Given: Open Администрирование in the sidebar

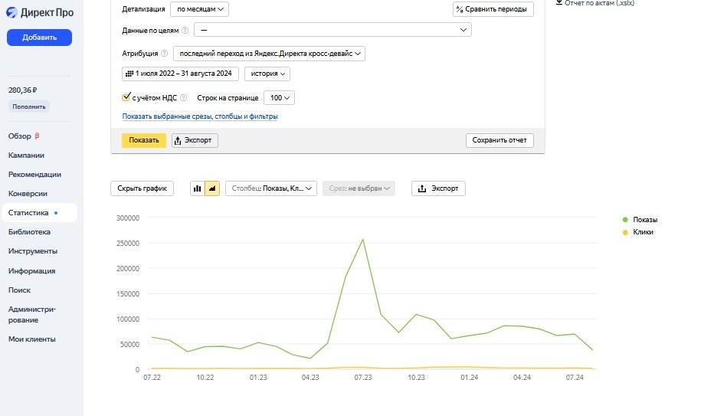Looking at the screenshot, I should (32, 315).
